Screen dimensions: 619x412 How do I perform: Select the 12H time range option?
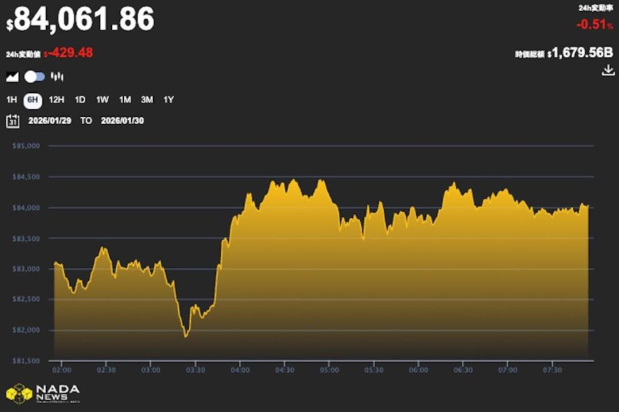pyautogui.click(x=57, y=99)
